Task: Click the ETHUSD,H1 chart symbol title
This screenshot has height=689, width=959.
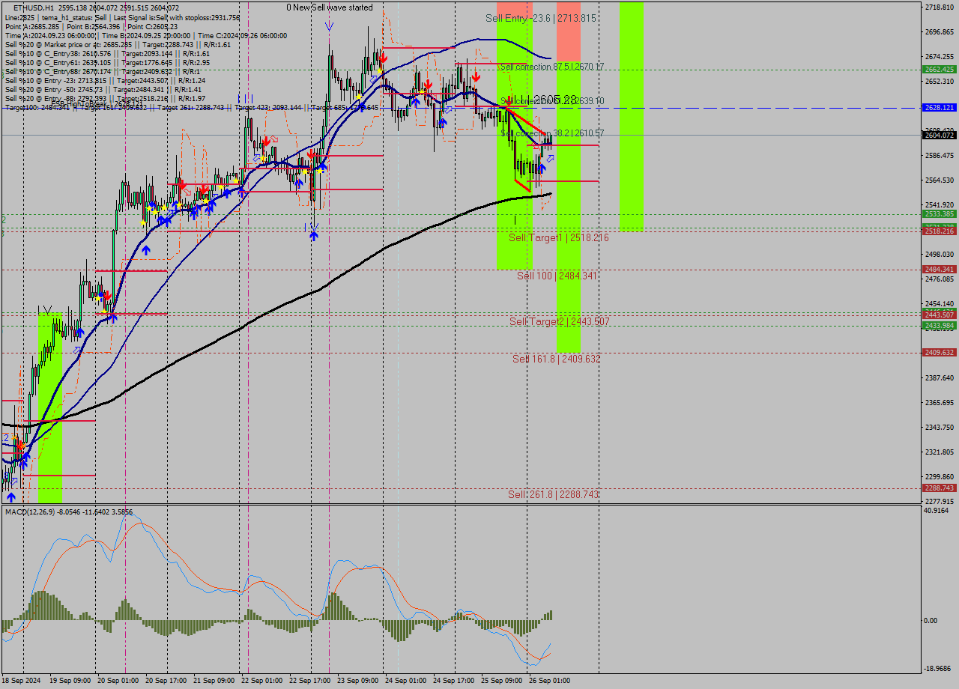Action: tap(34, 7)
